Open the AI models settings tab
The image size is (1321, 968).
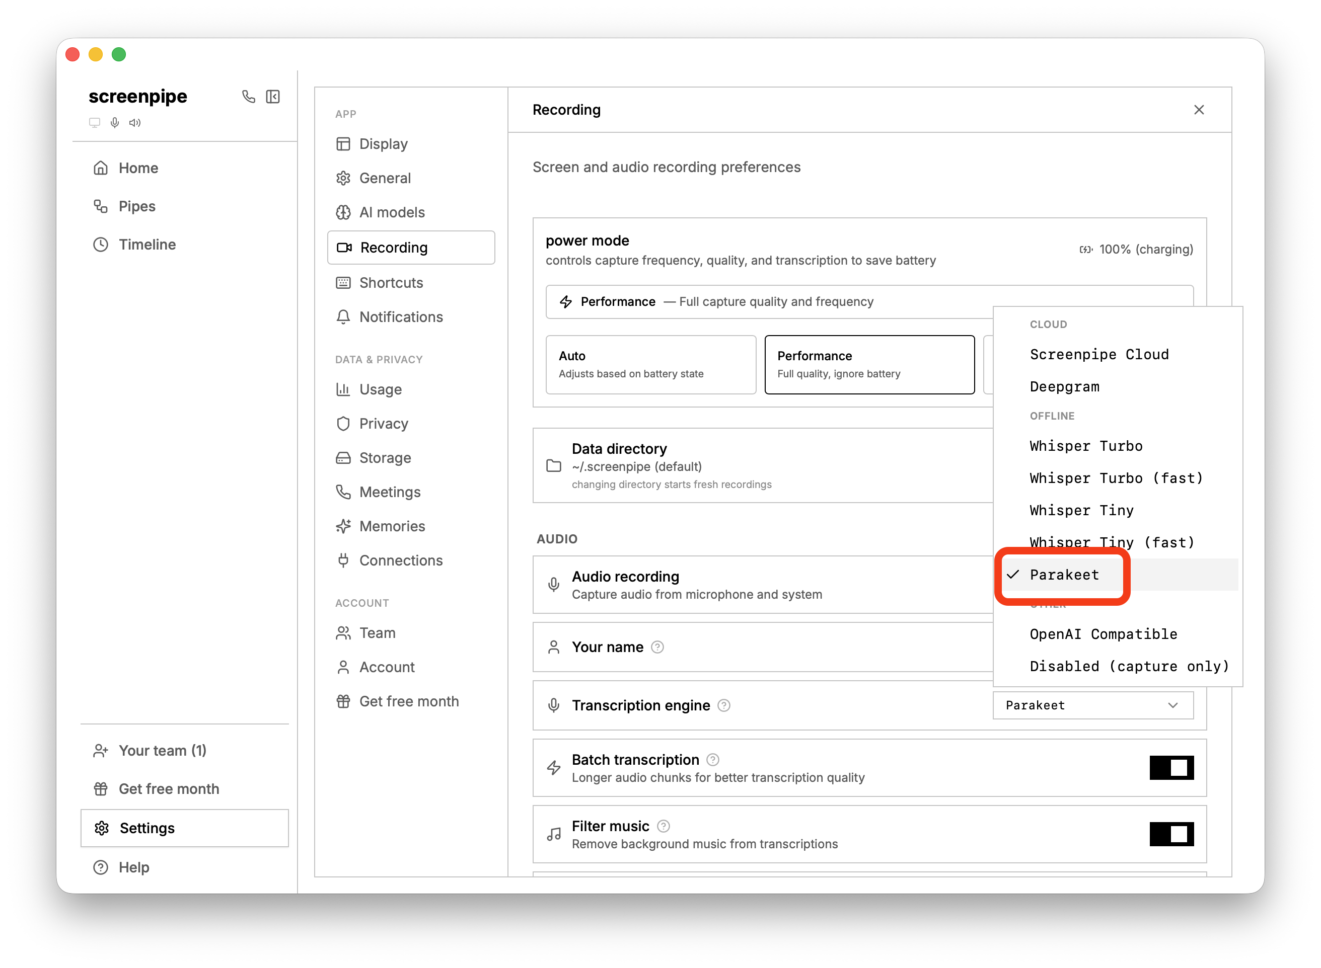tap(392, 212)
